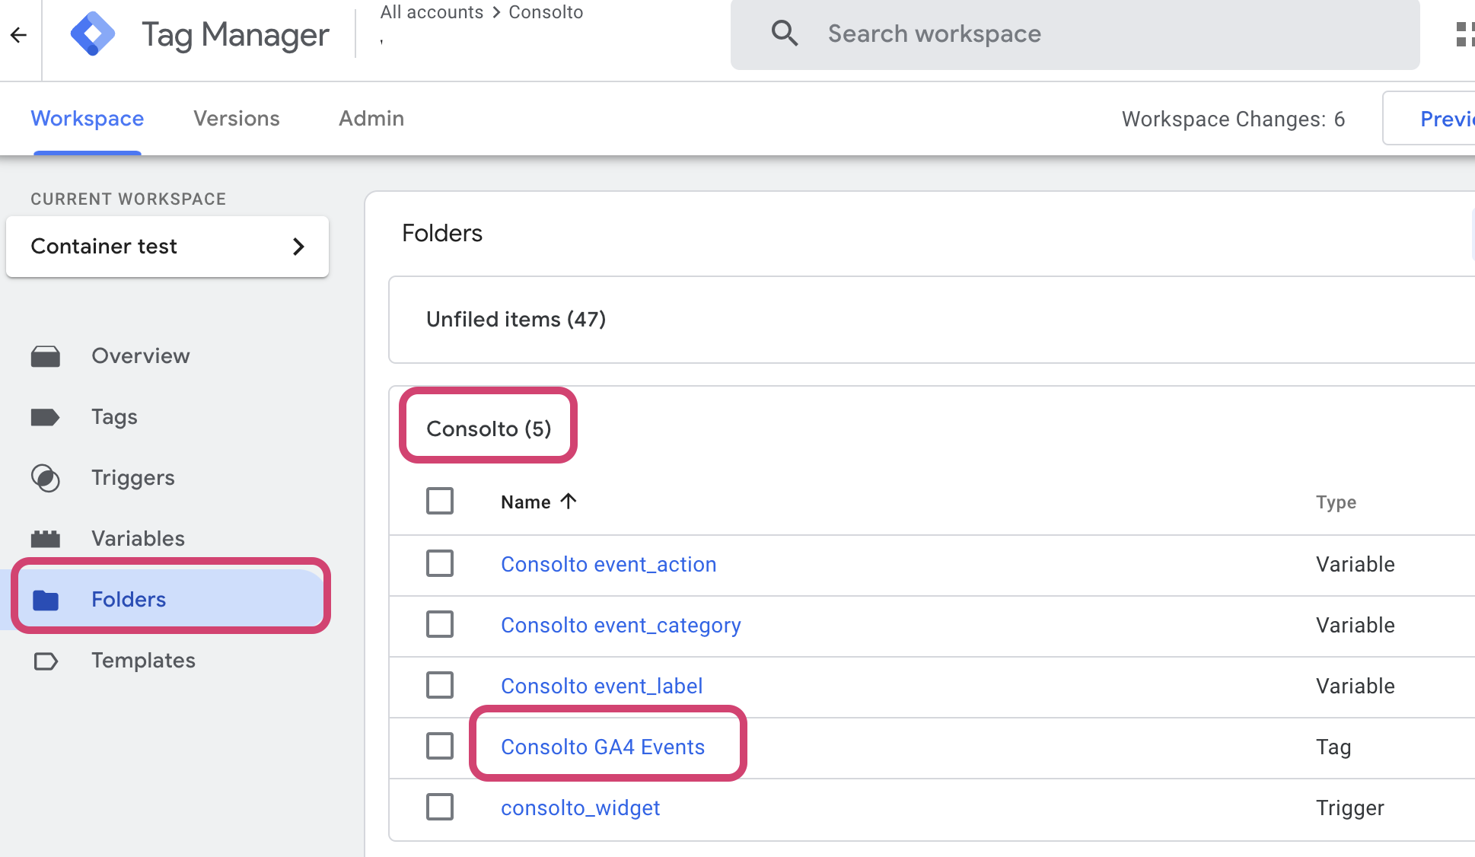Click the Folders folder icon
The image size is (1475, 857).
(x=46, y=600)
